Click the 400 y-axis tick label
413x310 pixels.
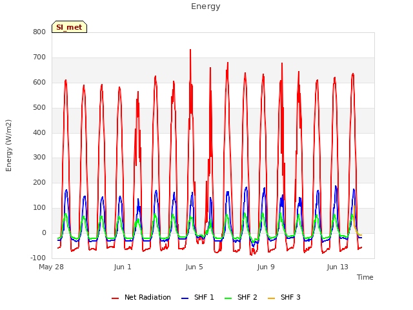[x=39, y=132]
